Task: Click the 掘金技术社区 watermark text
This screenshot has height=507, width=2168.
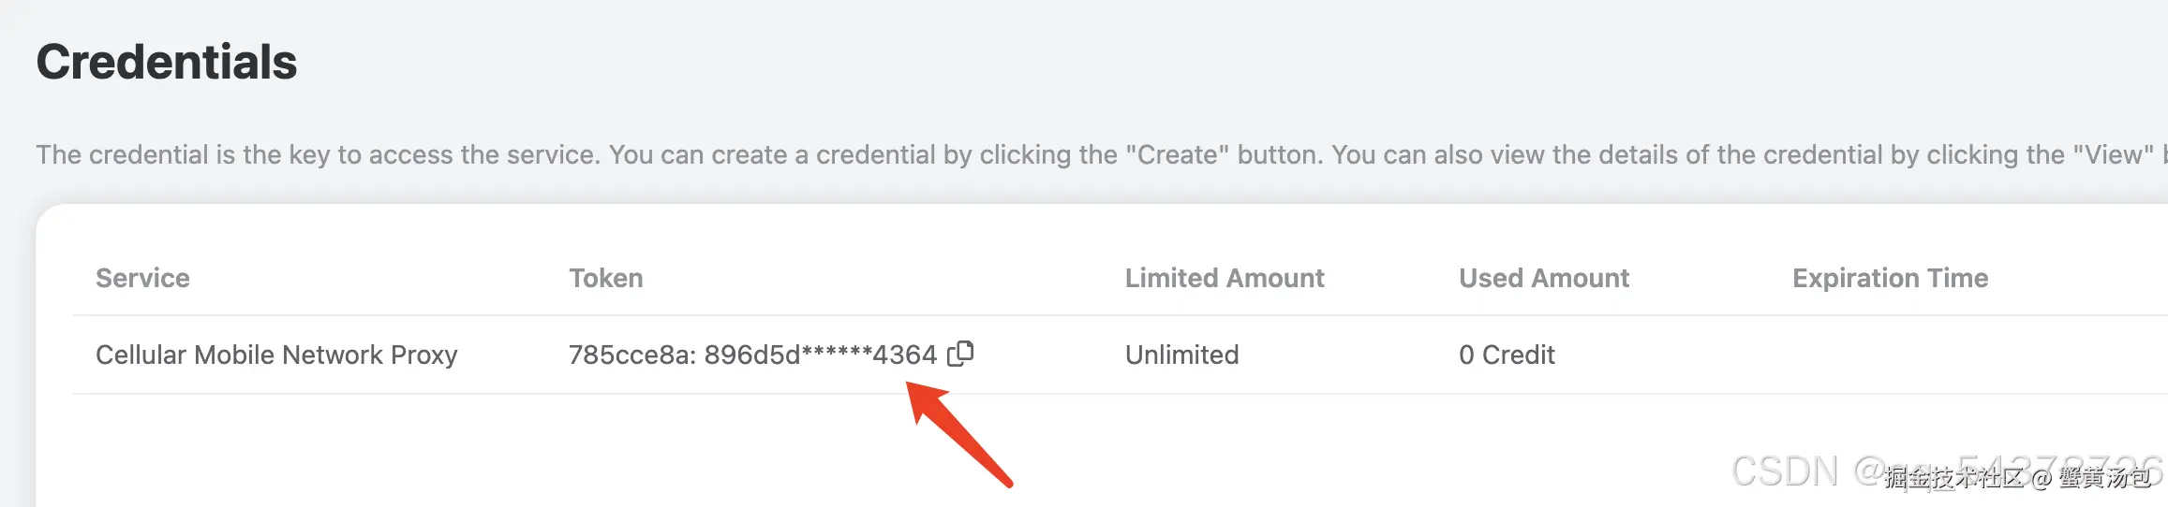Action: click(x=1953, y=478)
